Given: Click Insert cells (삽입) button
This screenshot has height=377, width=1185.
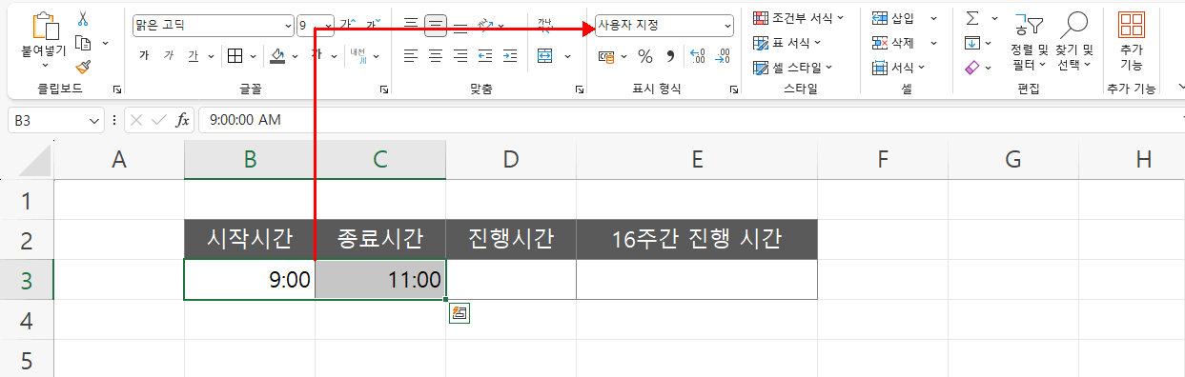Looking at the screenshot, I should [x=905, y=18].
